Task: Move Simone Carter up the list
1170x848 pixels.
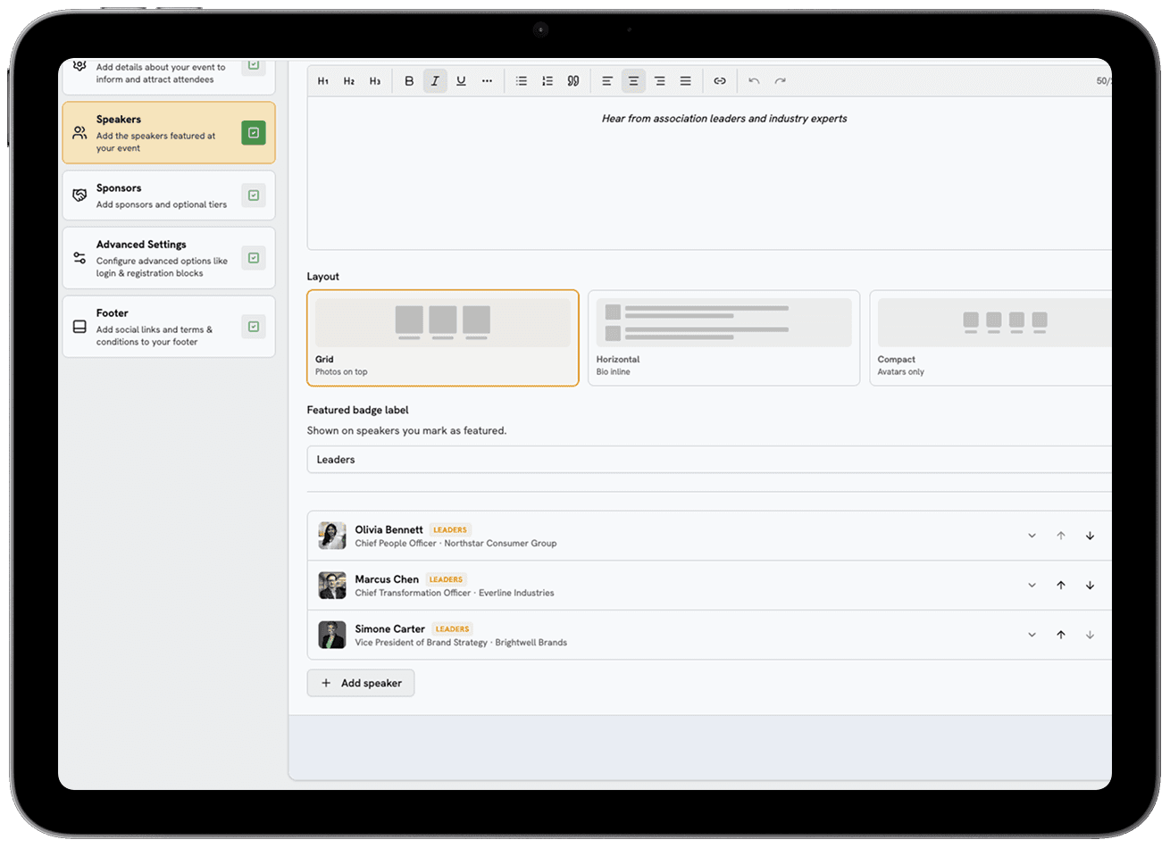Action: click(x=1061, y=635)
